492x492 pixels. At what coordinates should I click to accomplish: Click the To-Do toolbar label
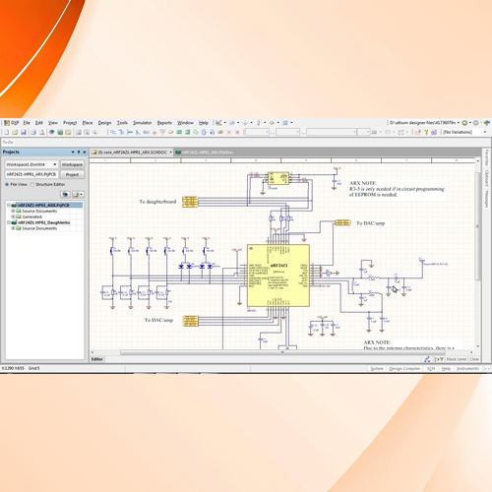point(8,143)
